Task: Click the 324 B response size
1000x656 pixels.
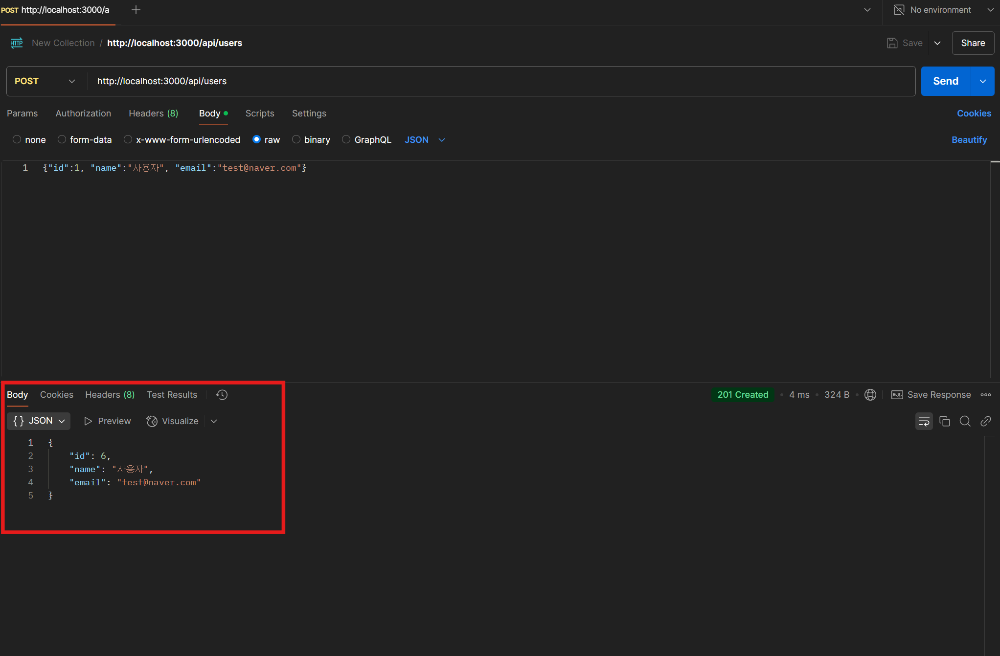Action: [837, 395]
